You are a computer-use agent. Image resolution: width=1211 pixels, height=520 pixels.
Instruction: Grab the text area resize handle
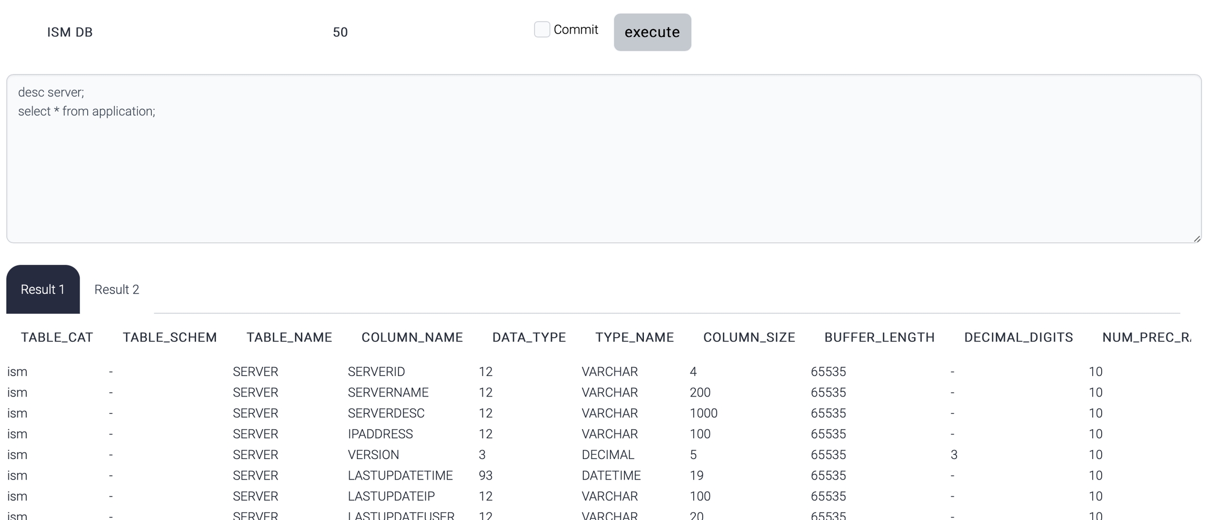[1196, 238]
